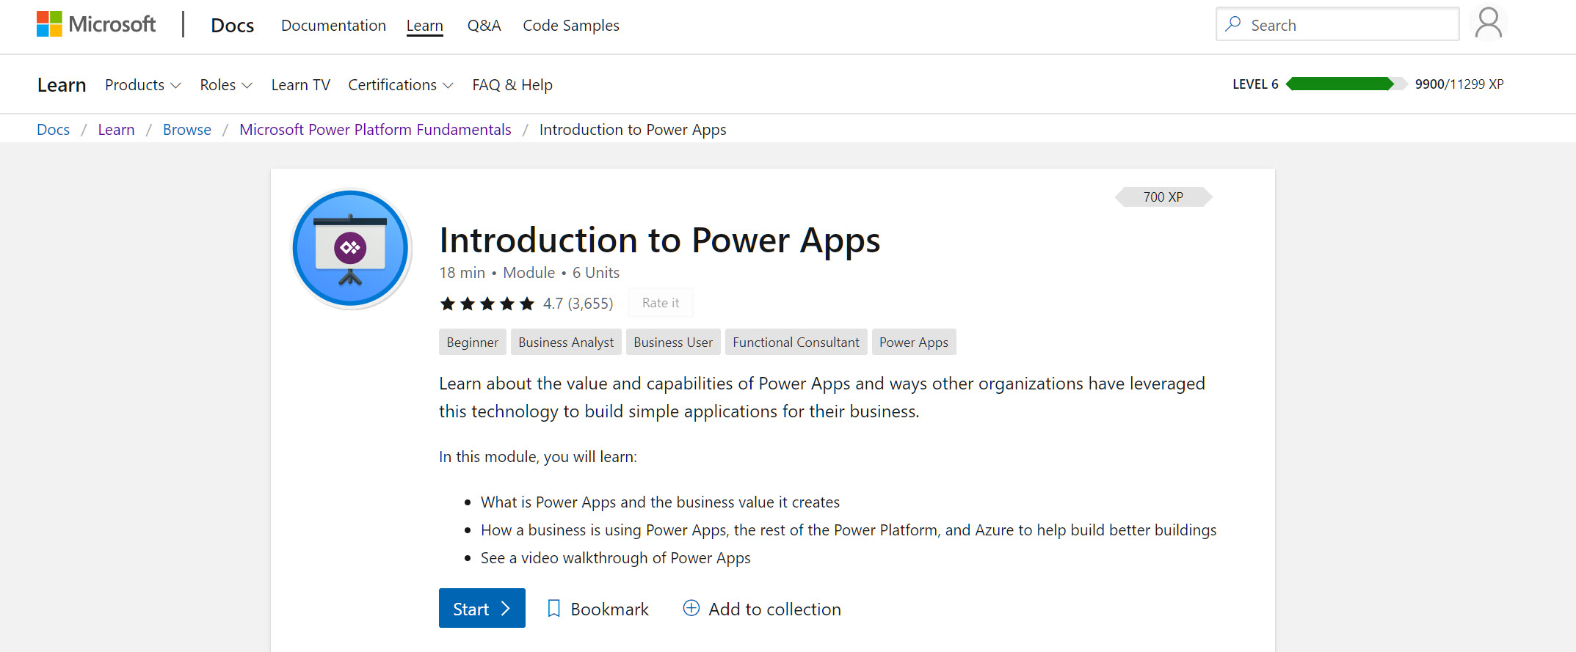Open the Documentation menu item
The height and width of the screenshot is (652, 1576).
[333, 26]
